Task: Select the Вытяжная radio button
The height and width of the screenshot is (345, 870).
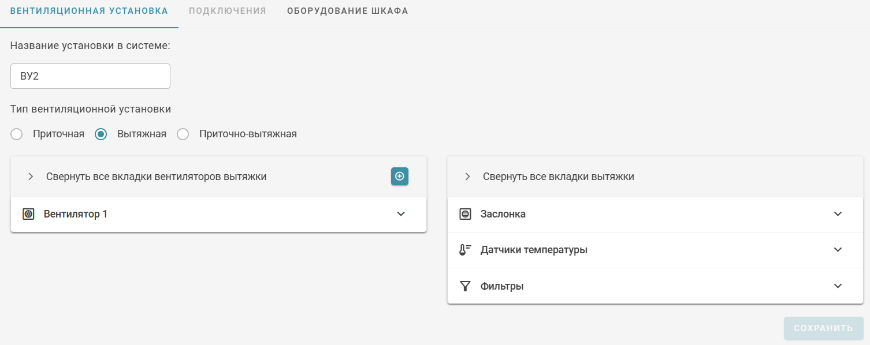Action: 101,134
